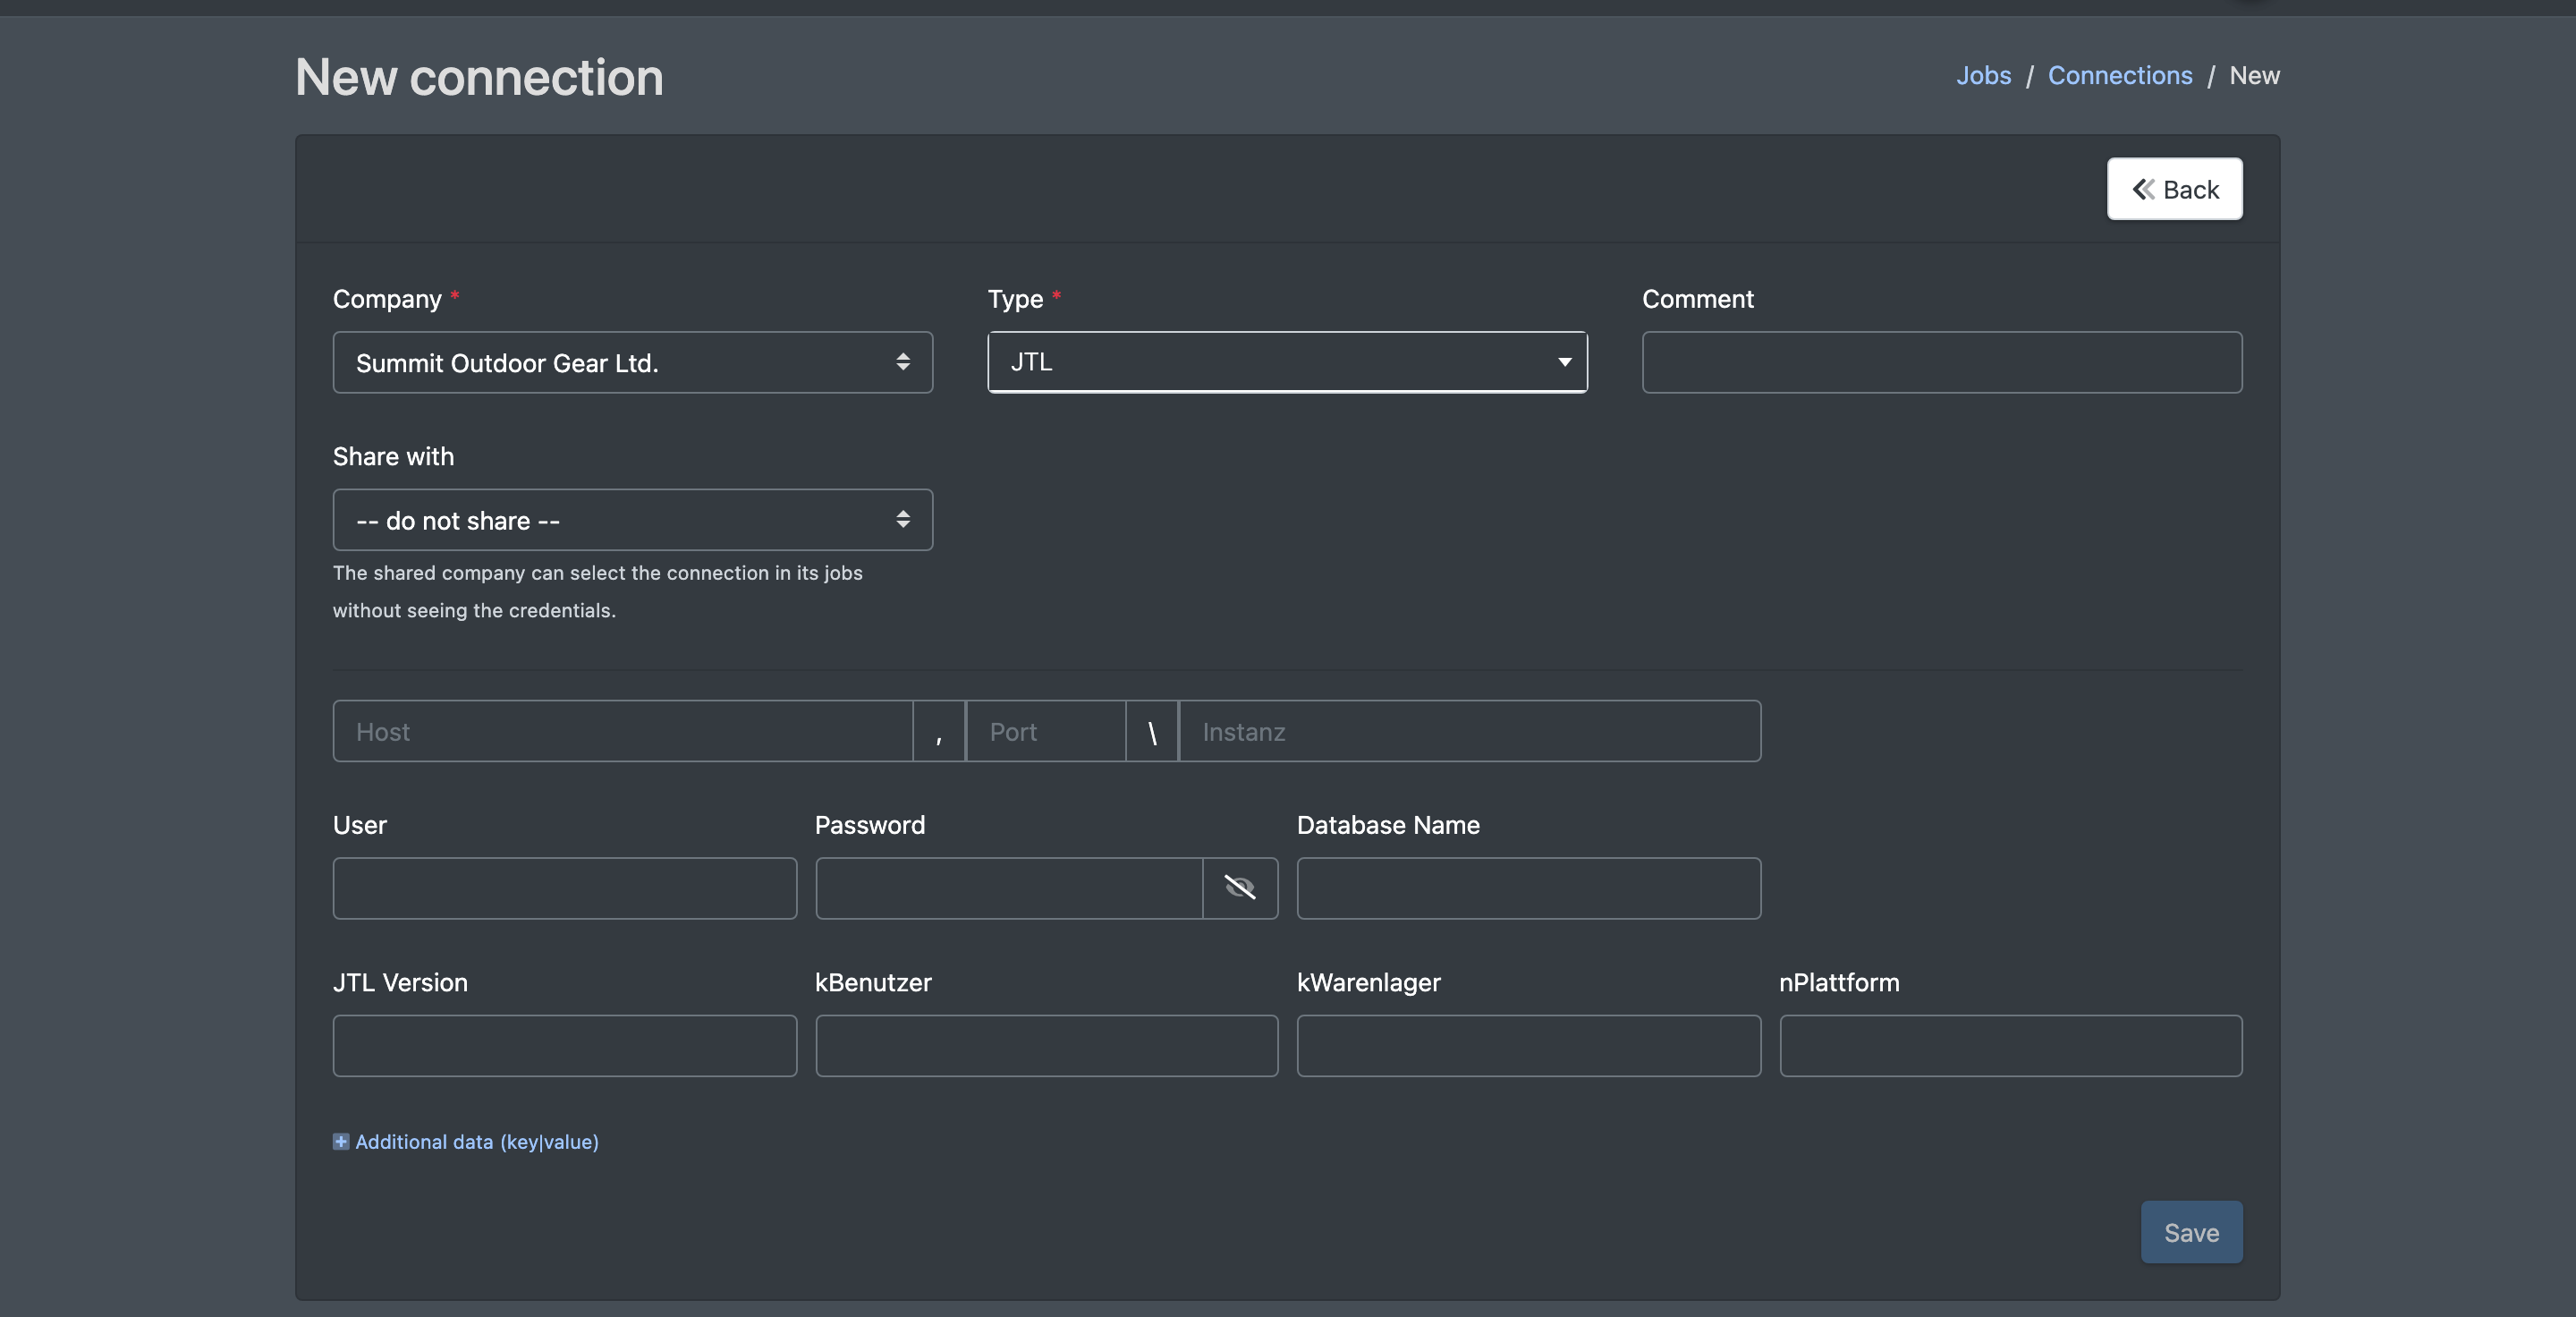The height and width of the screenshot is (1317, 2576).
Task: Open the Company dropdown
Action: coord(633,362)
